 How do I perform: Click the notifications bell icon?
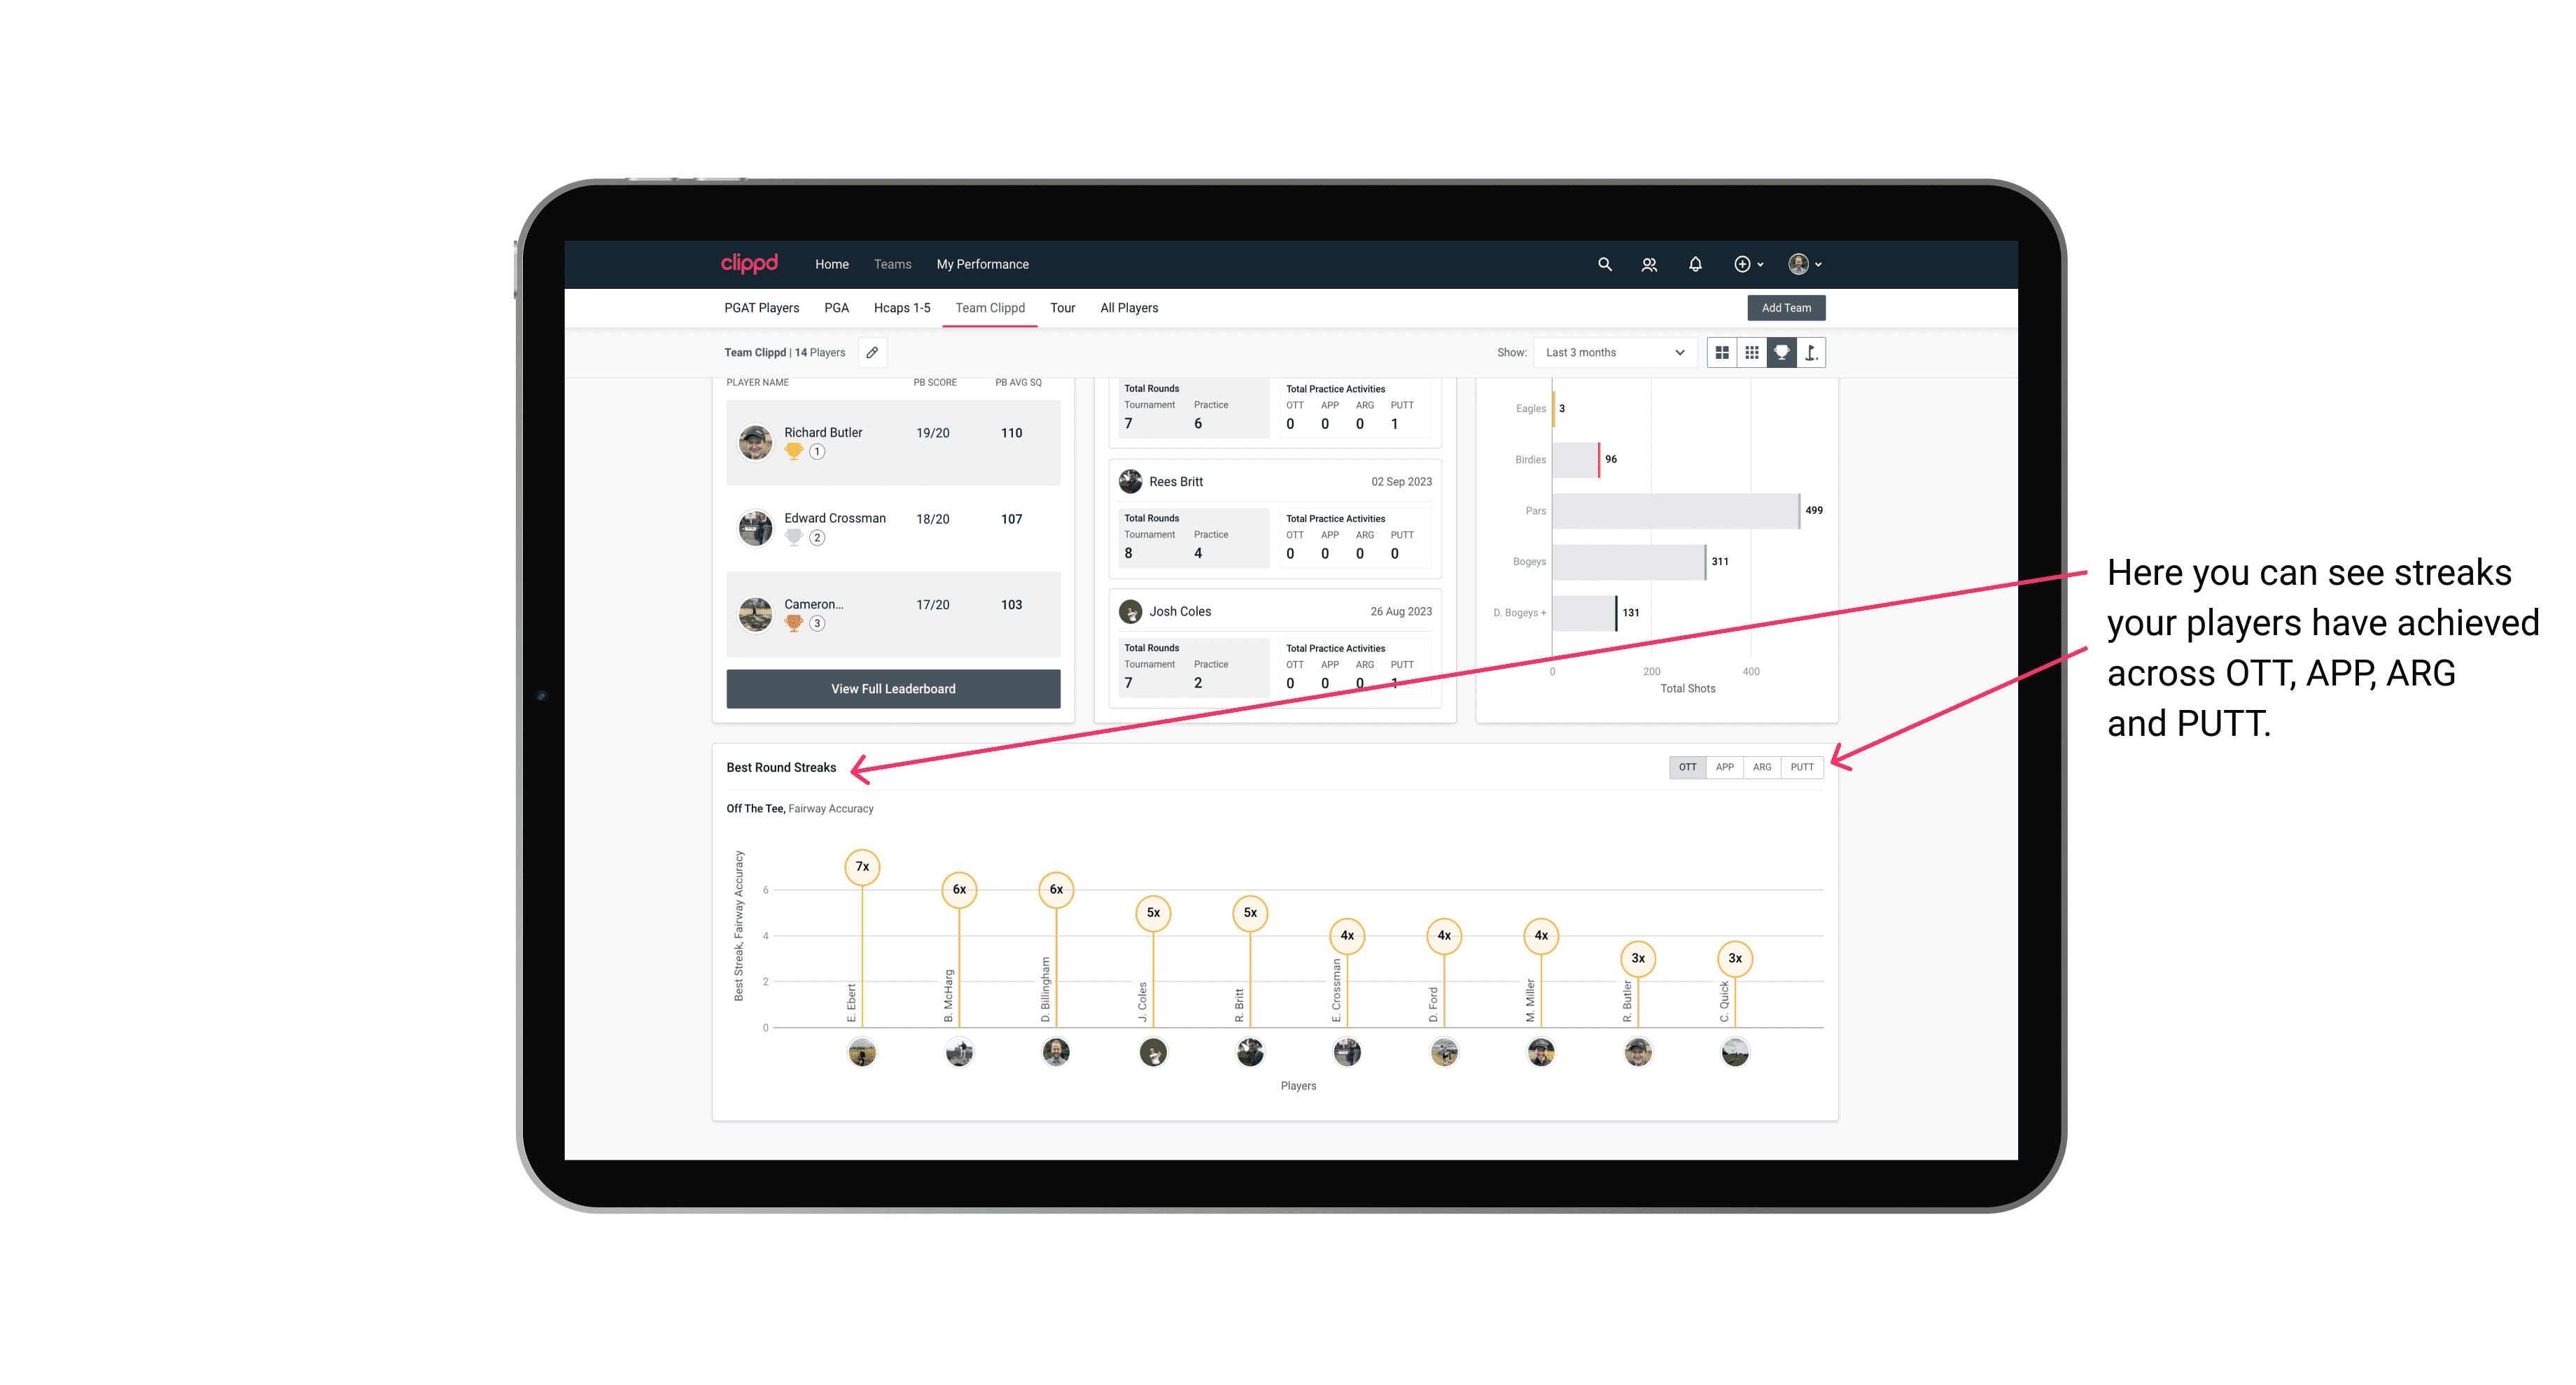(x=1694, y=264)
